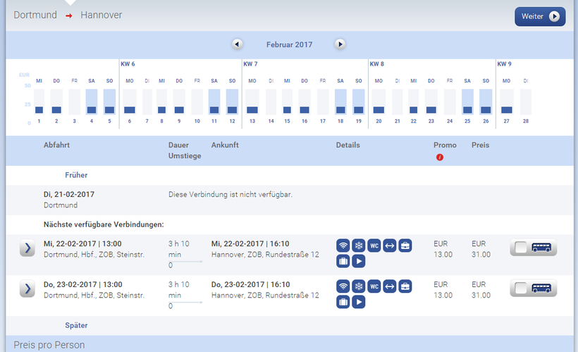Show earlier connections via Früher
The width and height of the screenshot is (578, 352).
pyautogui.click(x=76, y=175)
